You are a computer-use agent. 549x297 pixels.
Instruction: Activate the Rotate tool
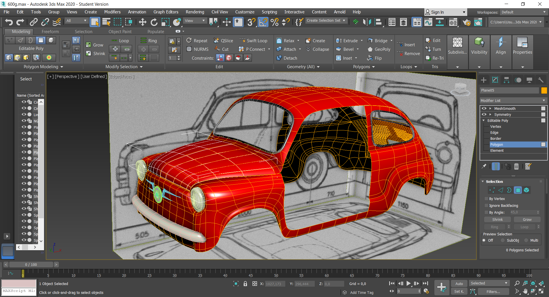coord(154,22)
